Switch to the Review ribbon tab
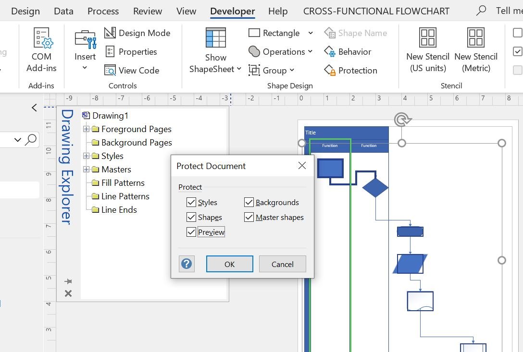Image resolution: width=523 pixels, height=352 pixels. 148,11
